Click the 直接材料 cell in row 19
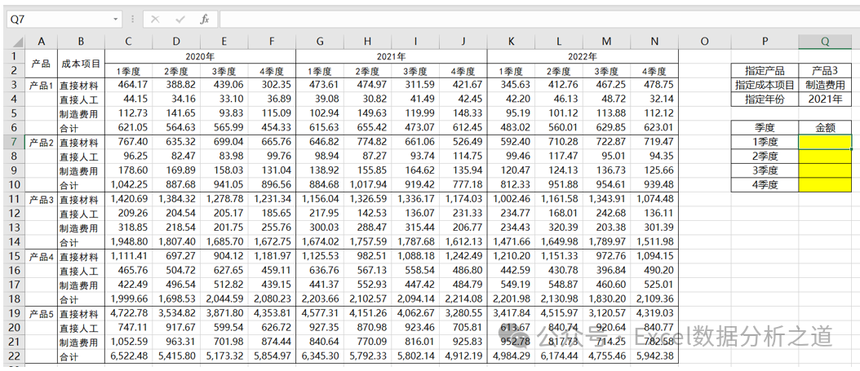 (x=81, y=313)
